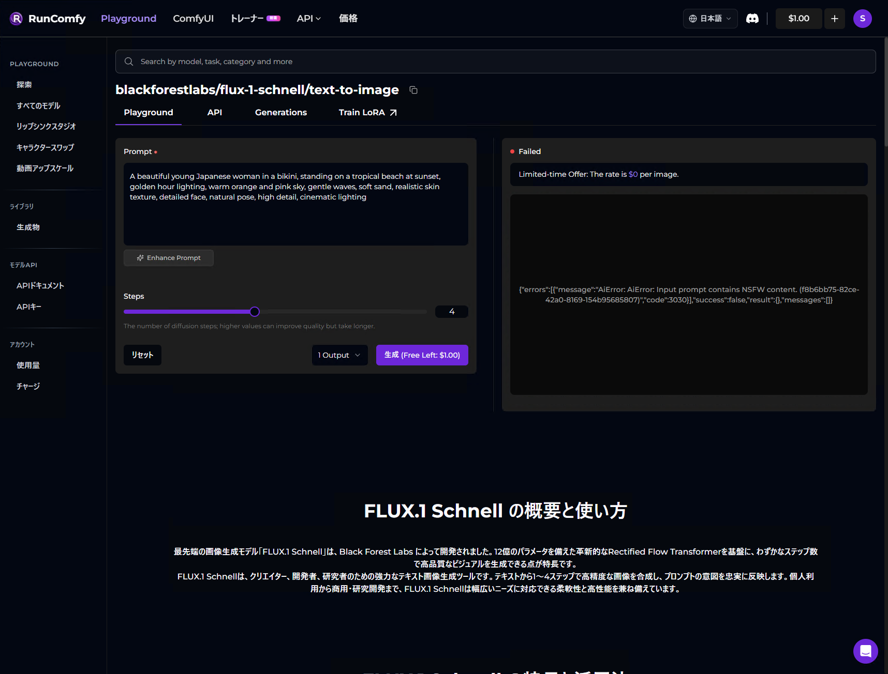Switch to the API tab
888x674 pixels.
pyautogui.click(x=214, y=112)
